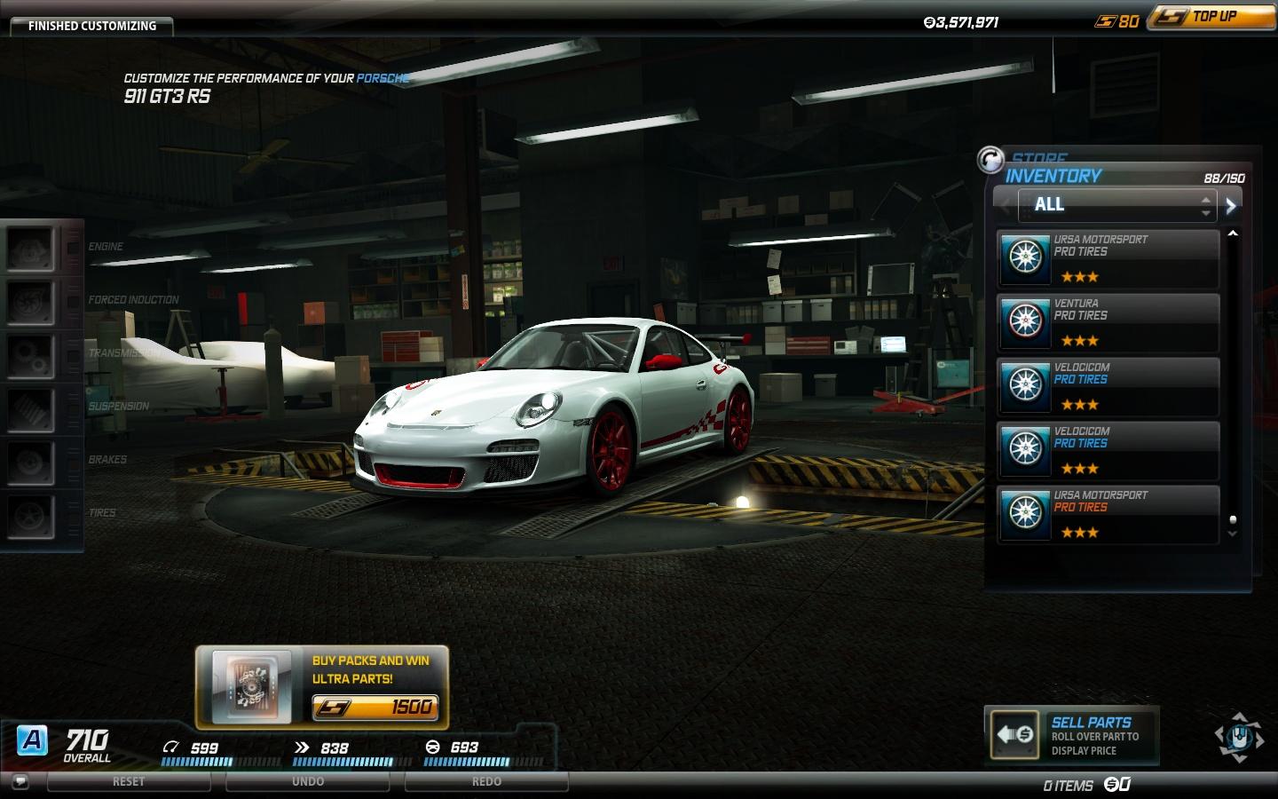Click the SpeedBoost currency icon beside 80

pyautogui.click(x=1104, y=21)
